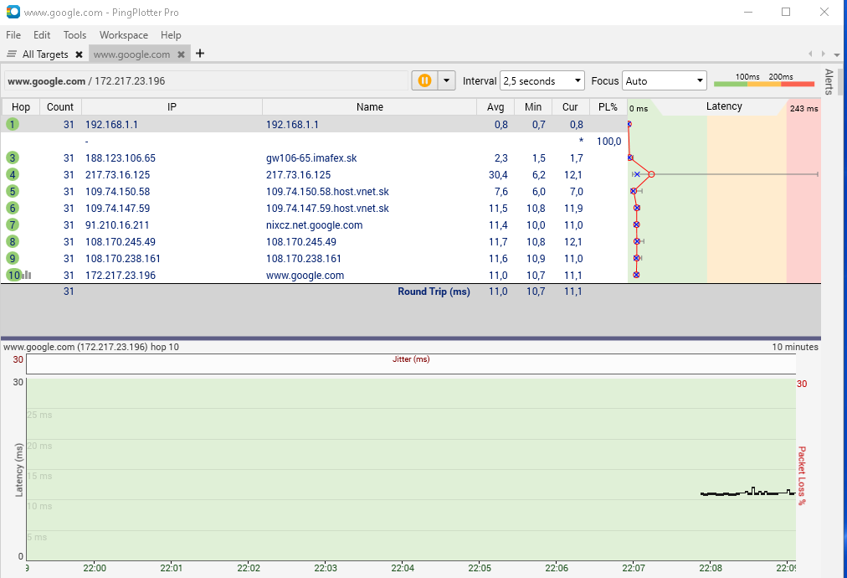Open the dropdown arrow beside pause button

(446, 80)
